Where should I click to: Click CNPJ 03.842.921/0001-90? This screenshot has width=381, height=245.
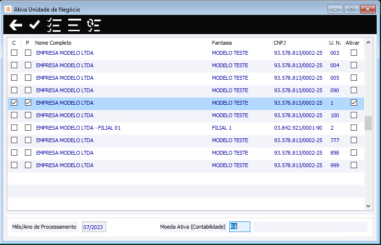[x=298, y=128]
